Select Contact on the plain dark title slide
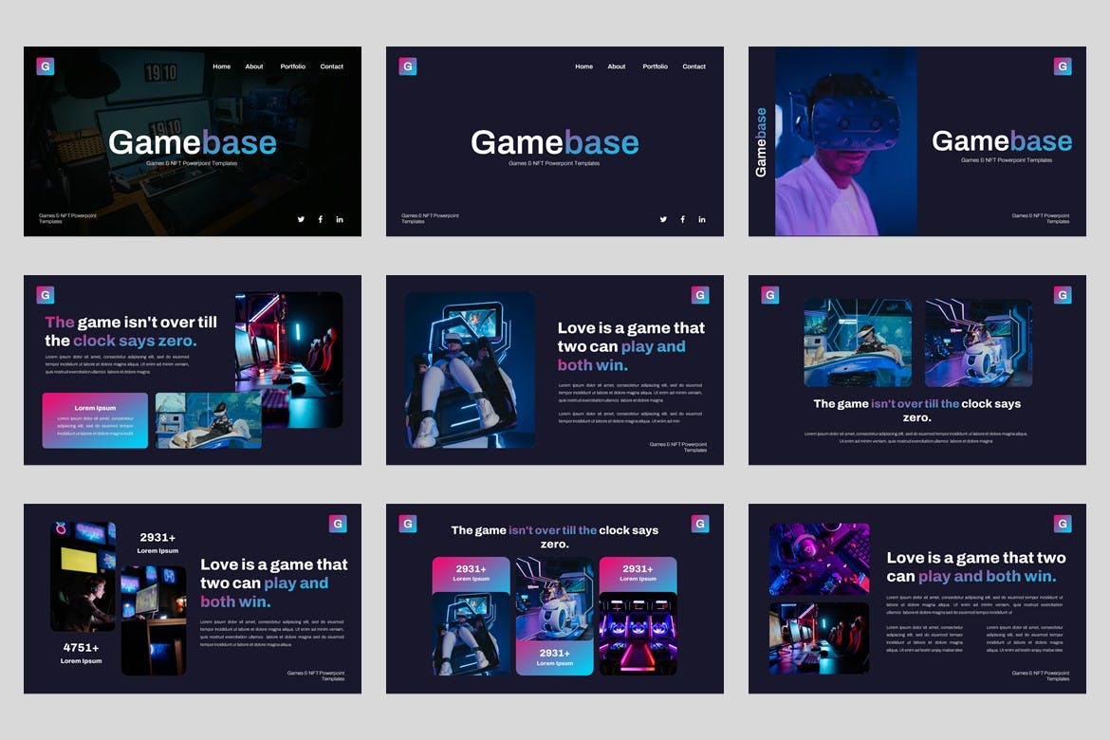Image resolution: width=1110 pixels, height=740 pixels. pos(694,66)
